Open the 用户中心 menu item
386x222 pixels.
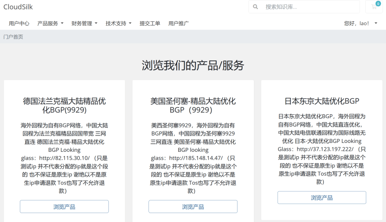19,23
